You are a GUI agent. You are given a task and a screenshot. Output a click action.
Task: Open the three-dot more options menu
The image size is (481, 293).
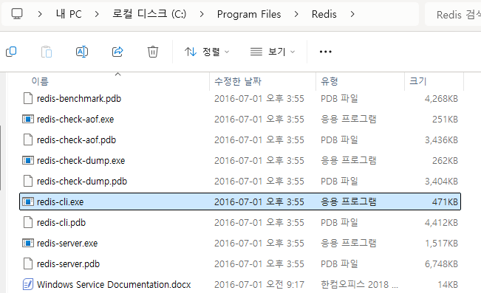tap(326, 52)
